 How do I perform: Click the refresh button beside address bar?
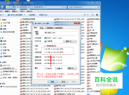click(65, 7)
